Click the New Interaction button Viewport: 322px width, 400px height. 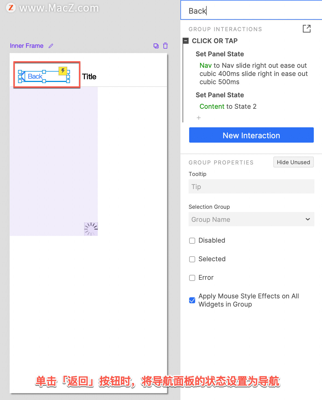tap(251, 135)
